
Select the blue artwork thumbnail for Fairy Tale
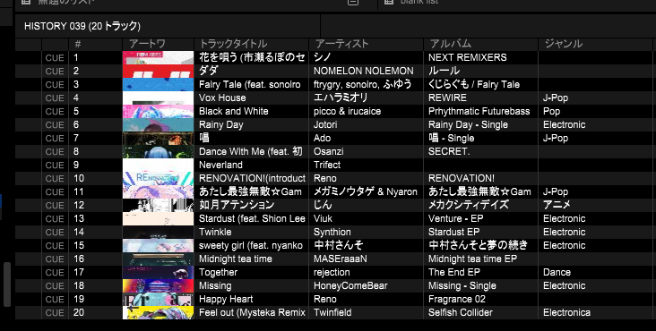pos(158,85)
